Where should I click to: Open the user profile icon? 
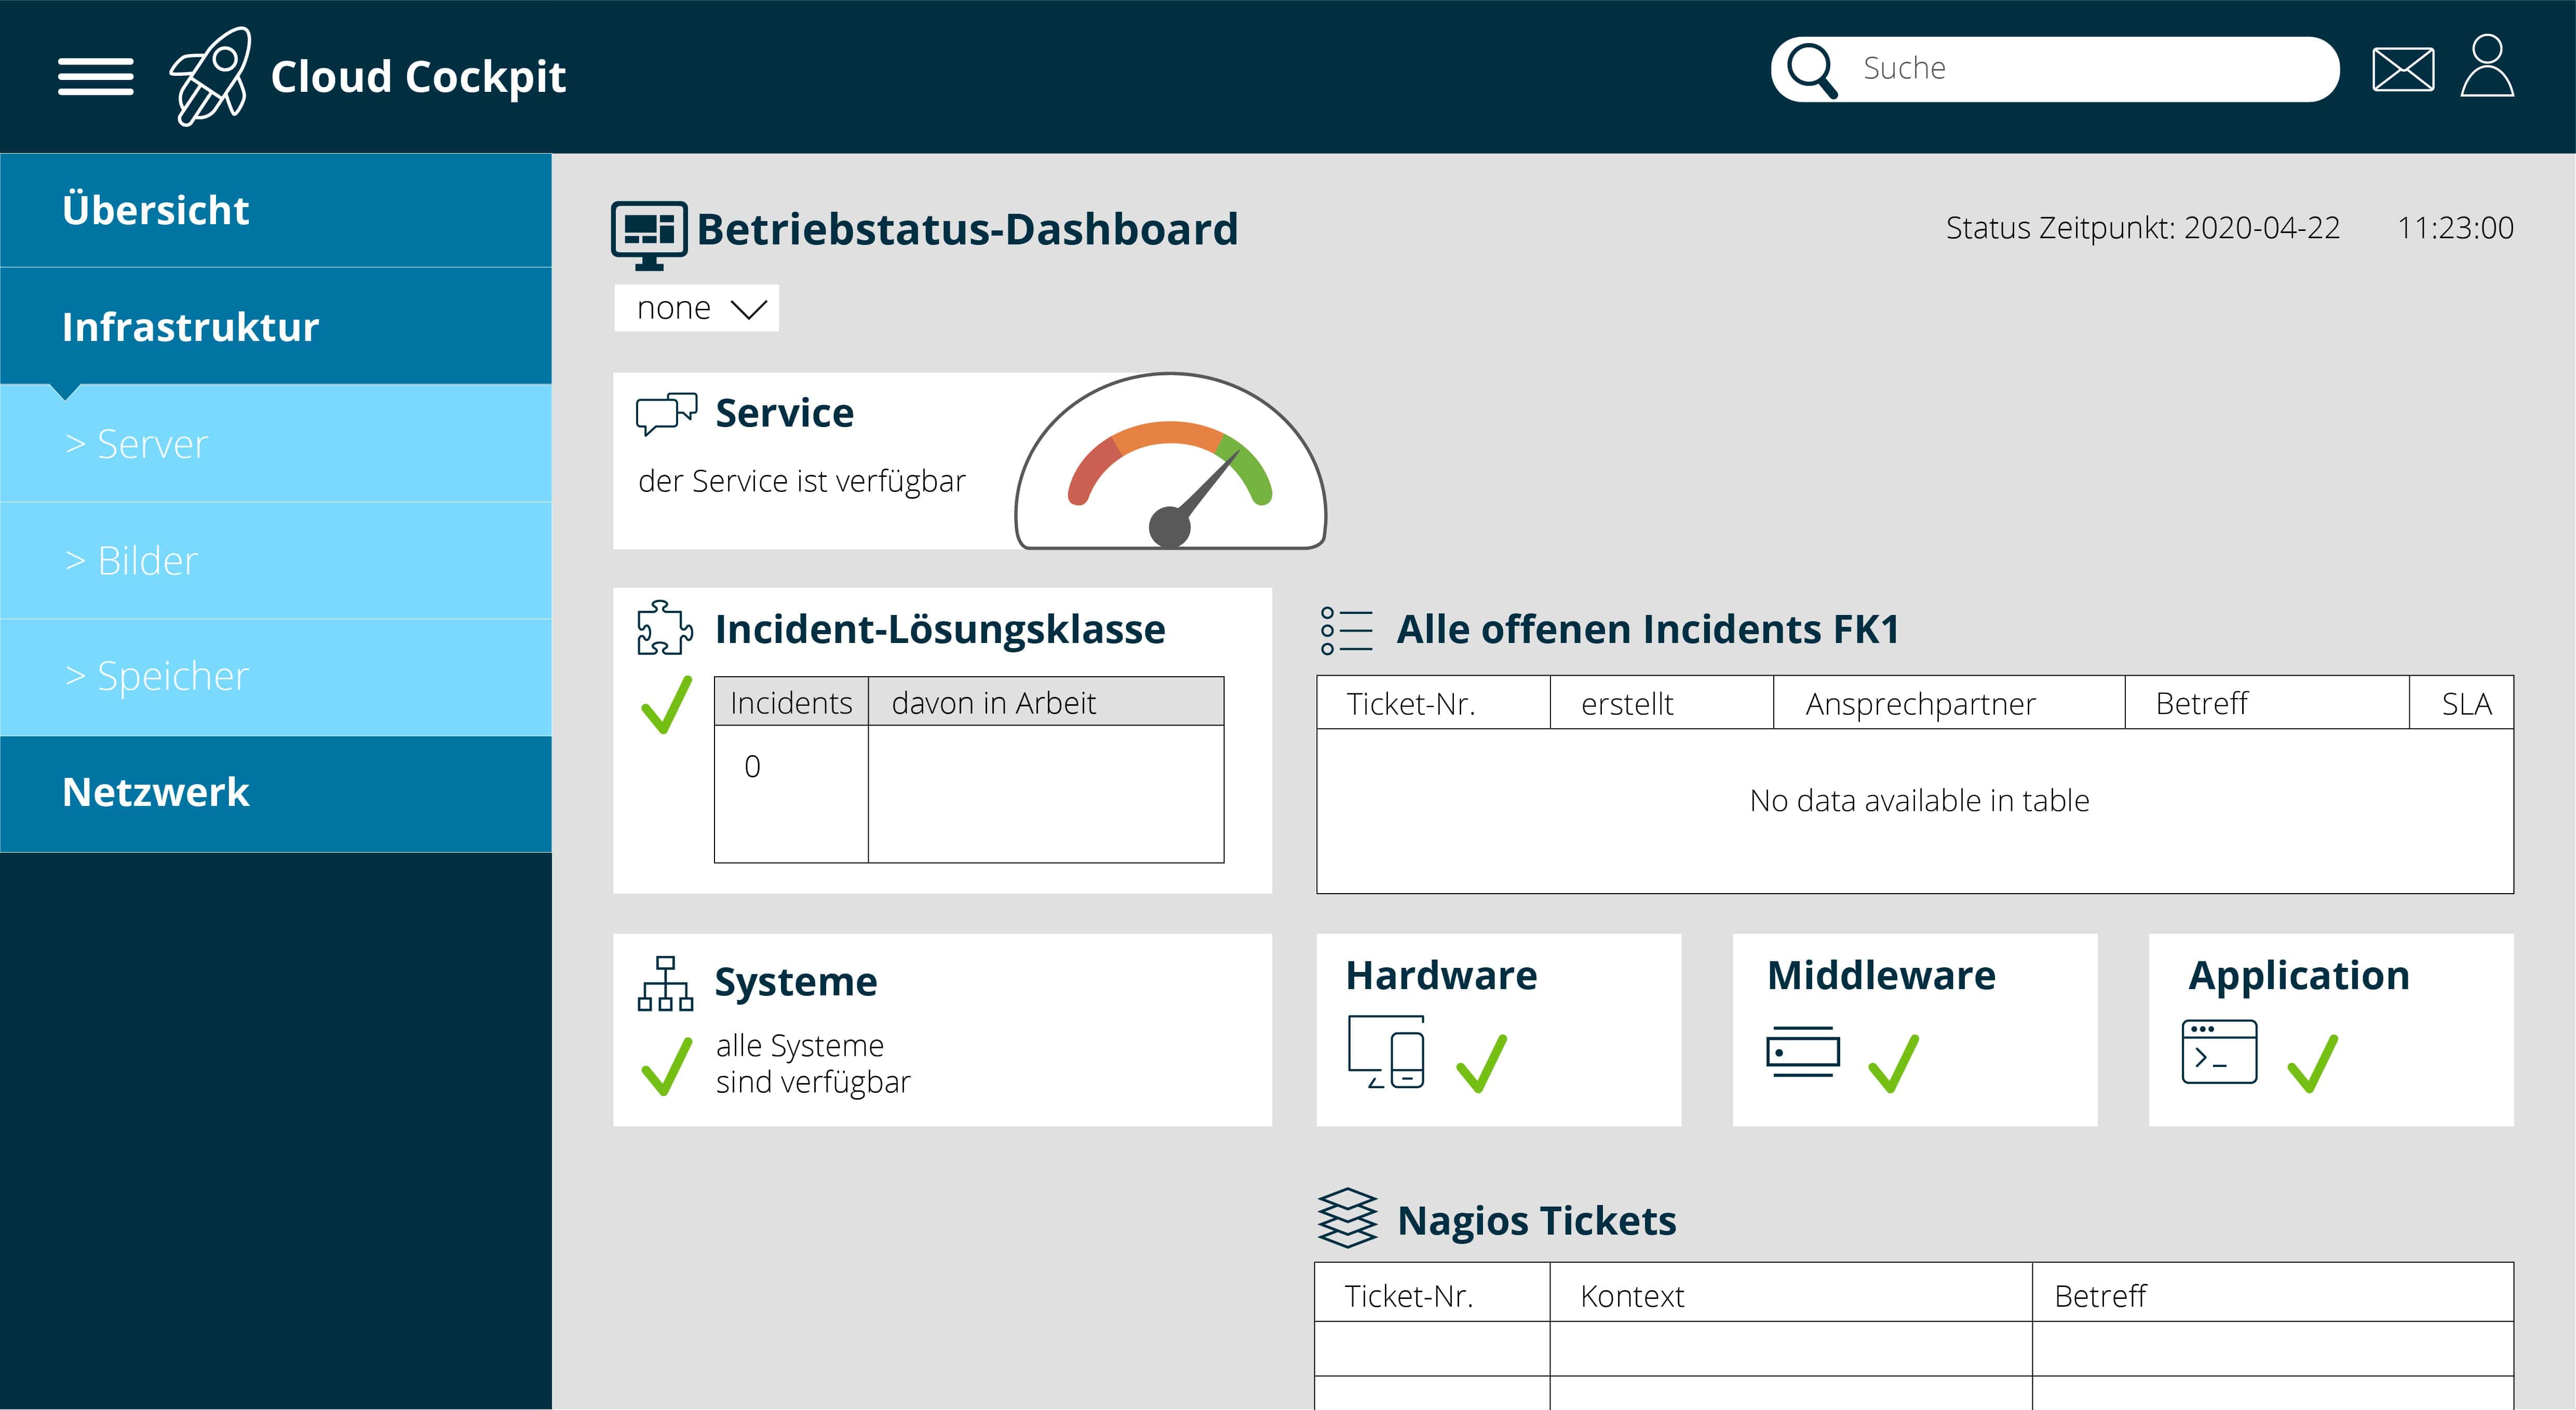pyautogui.click(x=2487, y=67)
